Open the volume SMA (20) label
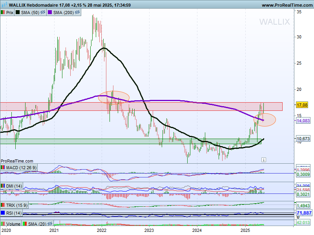The height and width of the screenshot is (235, 314). (x=37, y=224)
